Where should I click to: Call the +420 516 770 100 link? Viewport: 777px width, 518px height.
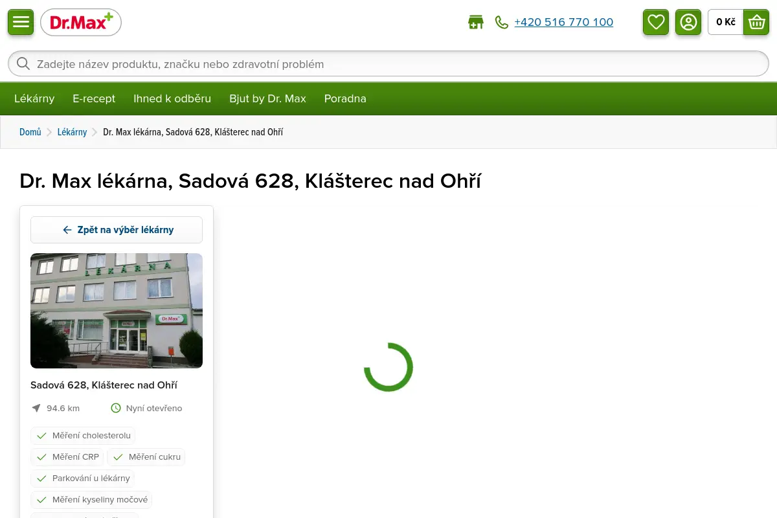(x=563, y=23)
